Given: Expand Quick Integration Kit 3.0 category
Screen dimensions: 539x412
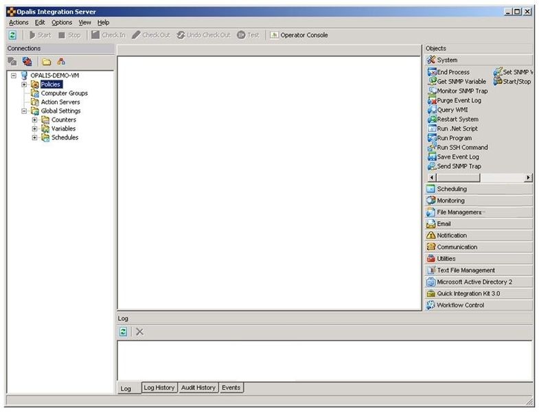Looking at the screenshot, I should point(479,294).
